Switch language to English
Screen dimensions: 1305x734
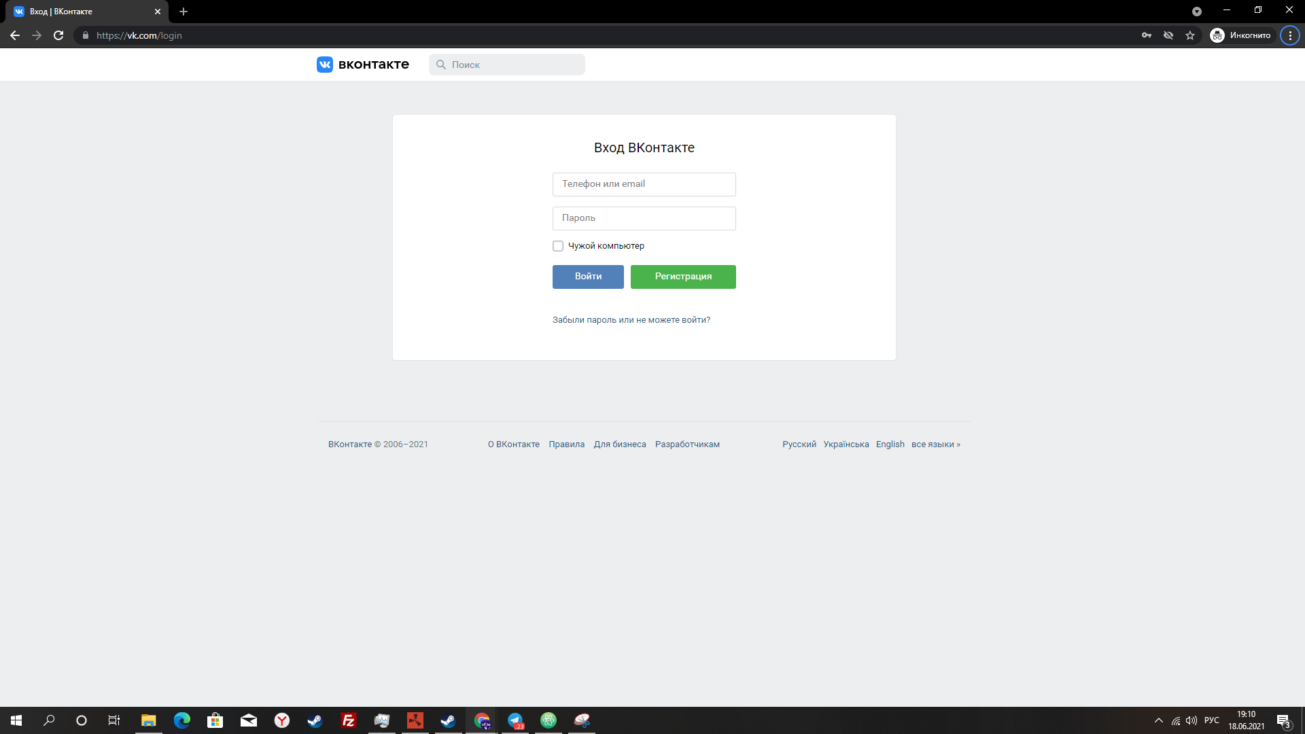[x=890, y=444]
